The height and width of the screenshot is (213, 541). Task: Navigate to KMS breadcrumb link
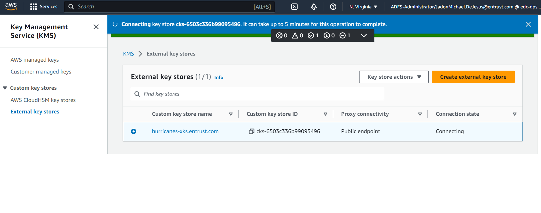tap(129, 54)
